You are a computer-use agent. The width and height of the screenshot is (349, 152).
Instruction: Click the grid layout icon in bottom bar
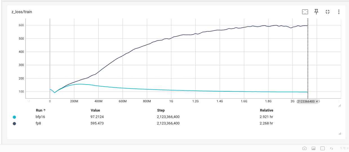(x=323, y=148)
